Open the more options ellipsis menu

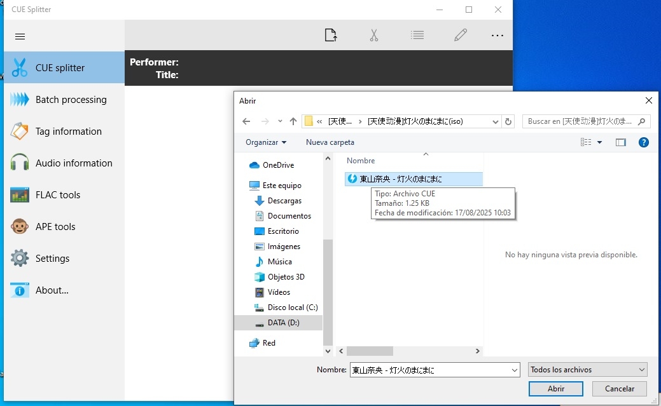click(497, 36)
